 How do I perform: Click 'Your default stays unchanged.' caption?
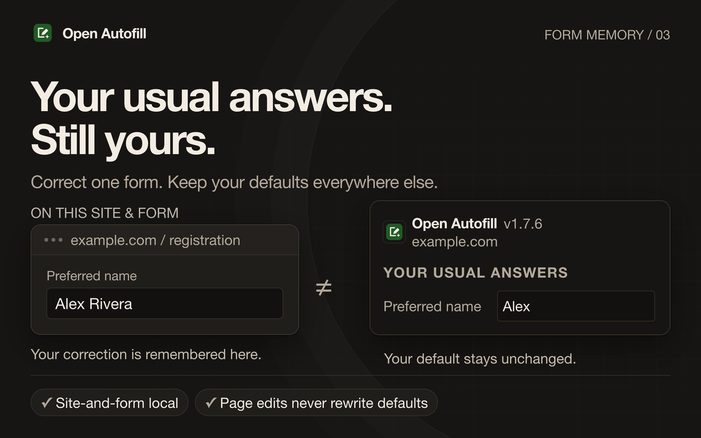(480, 359)
